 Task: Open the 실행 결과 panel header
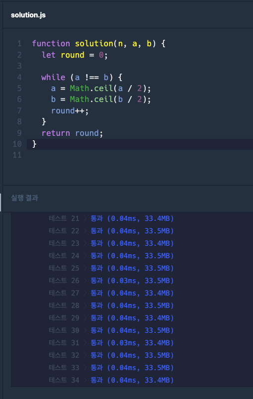click(24, 198)
